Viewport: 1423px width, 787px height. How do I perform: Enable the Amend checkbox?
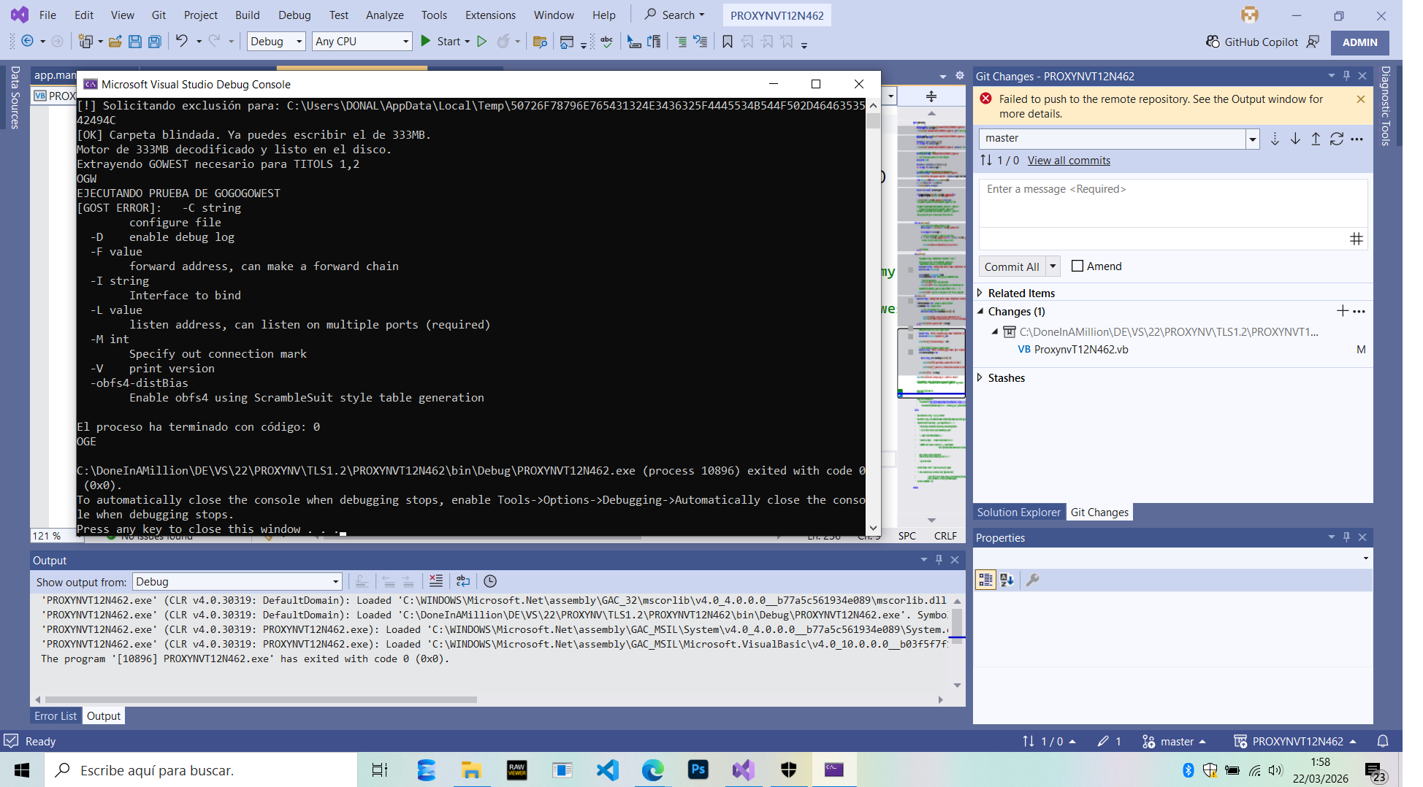coord(1077,266)
